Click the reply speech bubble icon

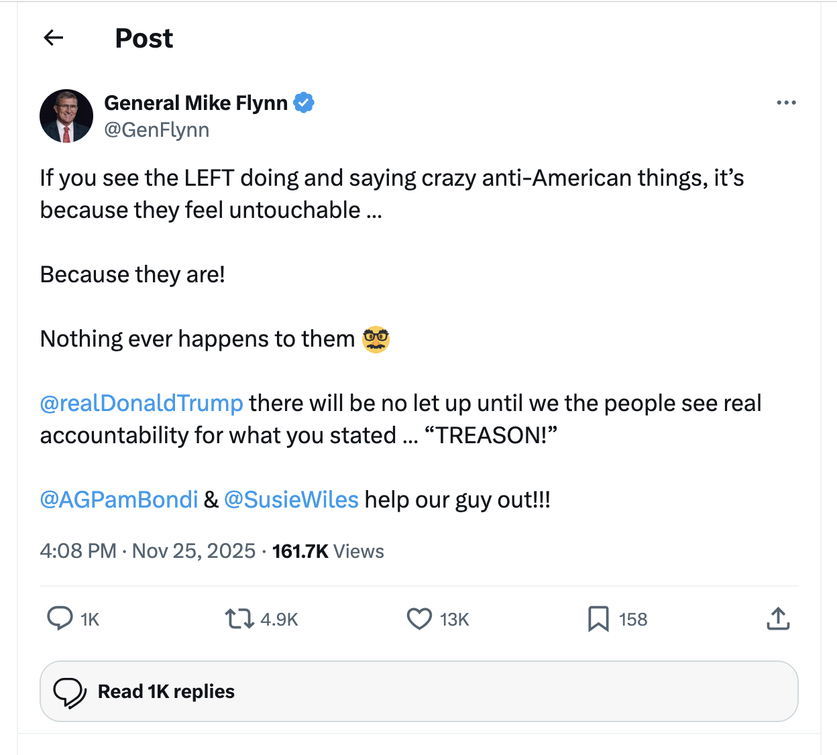pyautogui.click(x=60, y=618)
